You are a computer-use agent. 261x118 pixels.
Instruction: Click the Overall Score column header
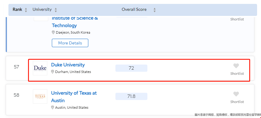[134, 9]
